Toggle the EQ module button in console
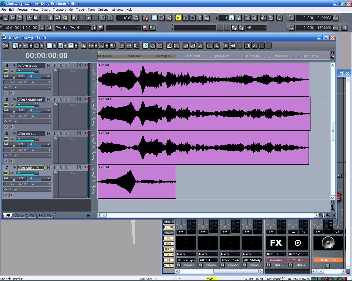Screen dimensions: 352x281 [169, 233]
